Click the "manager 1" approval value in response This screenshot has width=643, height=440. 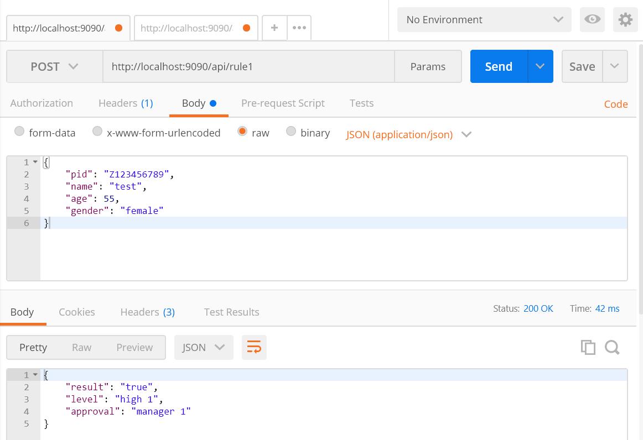160,411
